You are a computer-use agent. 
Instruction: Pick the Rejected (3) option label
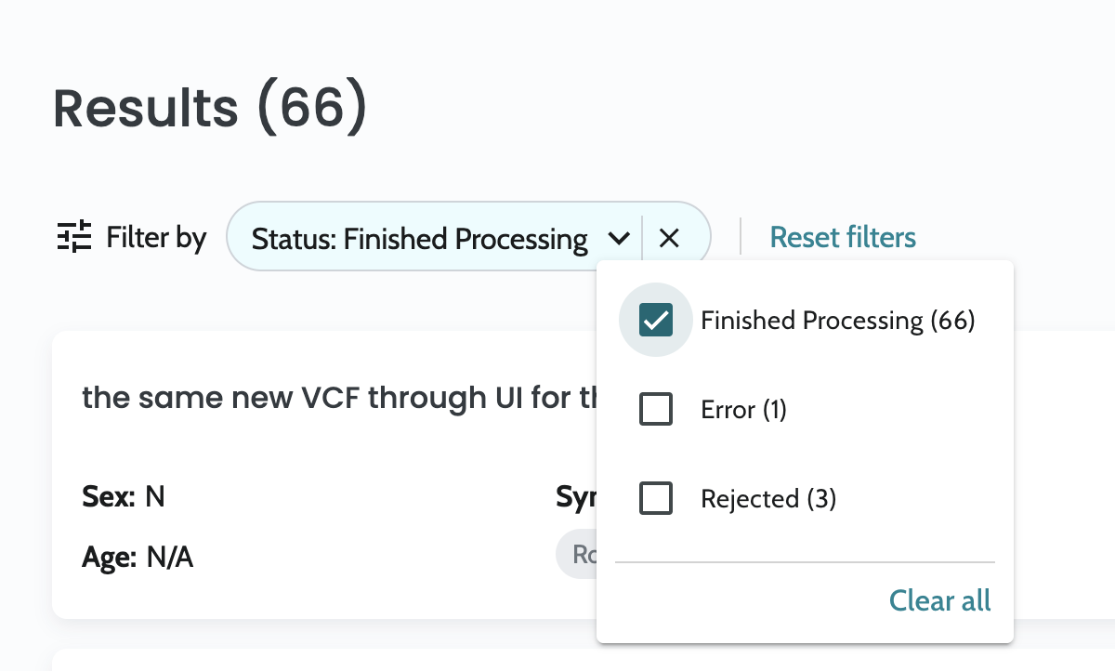click(768, 499)
